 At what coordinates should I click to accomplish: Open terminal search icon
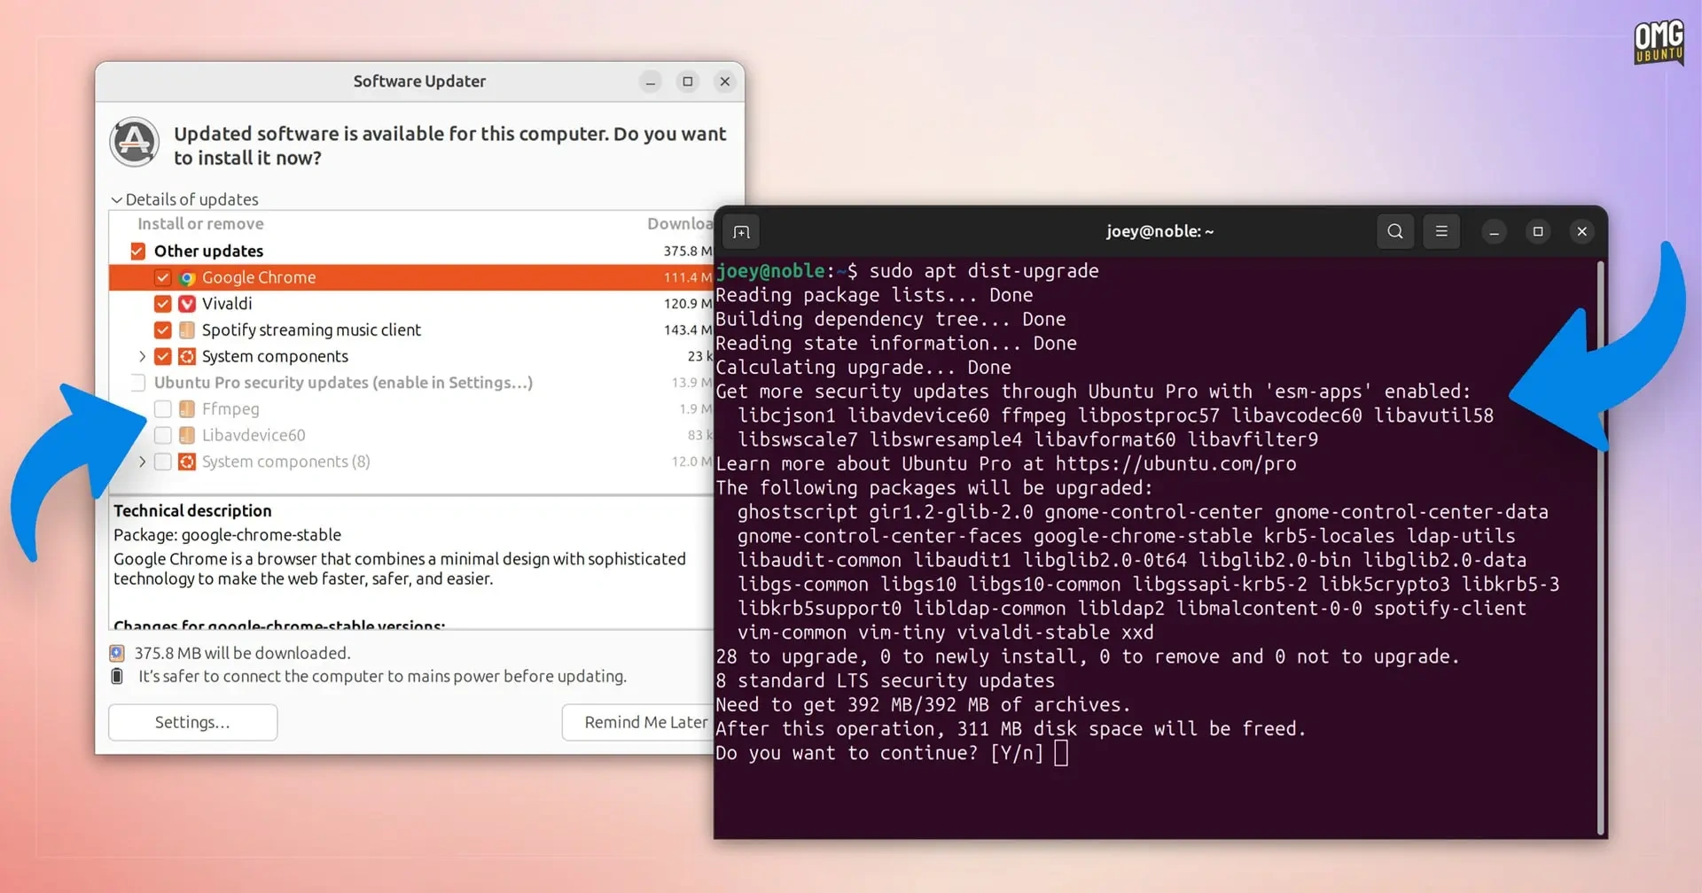click(x=1394, y=231)
